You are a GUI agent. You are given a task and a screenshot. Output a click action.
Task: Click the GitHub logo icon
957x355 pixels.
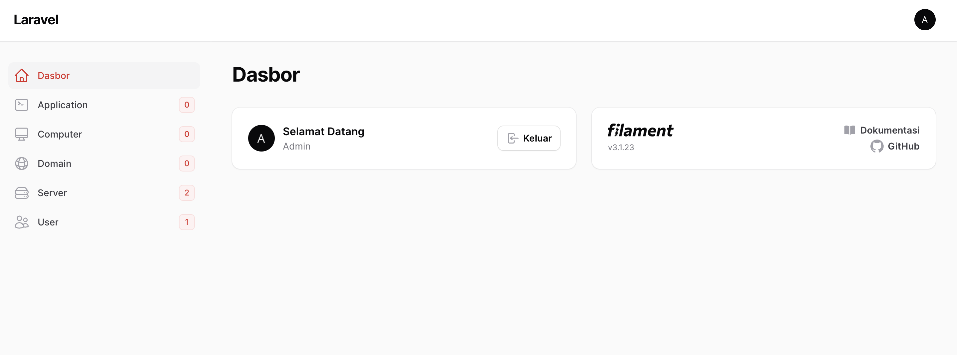pos(876,146)
